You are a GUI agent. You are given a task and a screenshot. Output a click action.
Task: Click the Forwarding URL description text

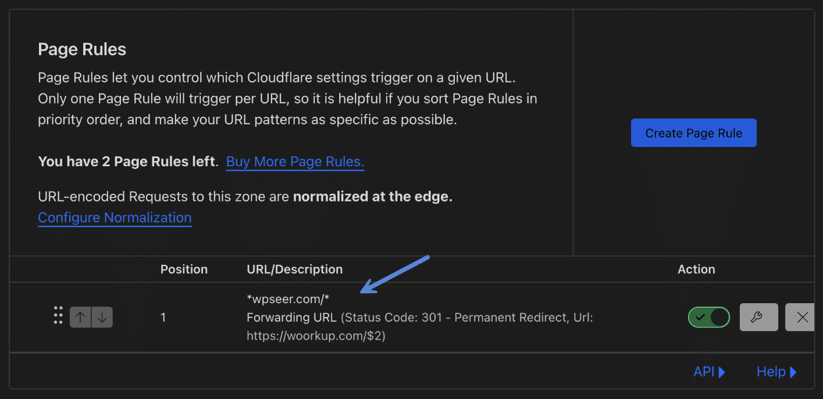pyautogui.click(x=291, y=318)
